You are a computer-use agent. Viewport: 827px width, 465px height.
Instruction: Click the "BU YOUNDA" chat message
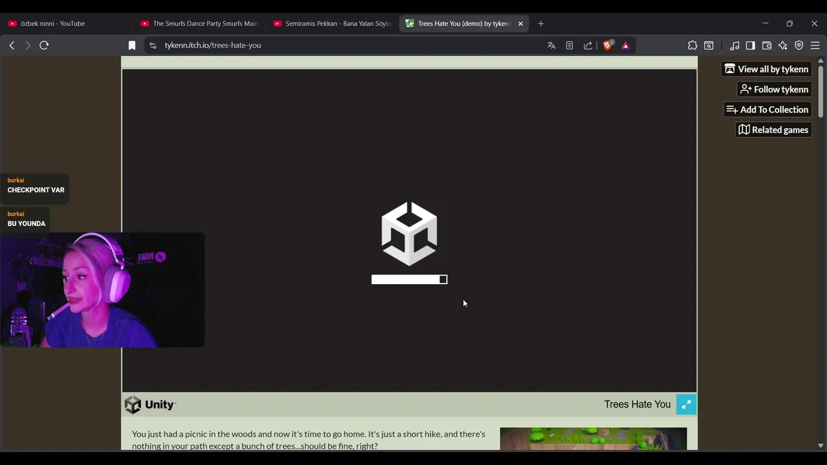click(x=26, y=223)
